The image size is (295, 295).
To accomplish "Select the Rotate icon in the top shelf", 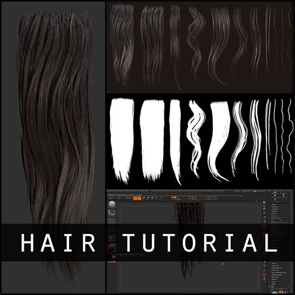I will (x=152, y=198).
